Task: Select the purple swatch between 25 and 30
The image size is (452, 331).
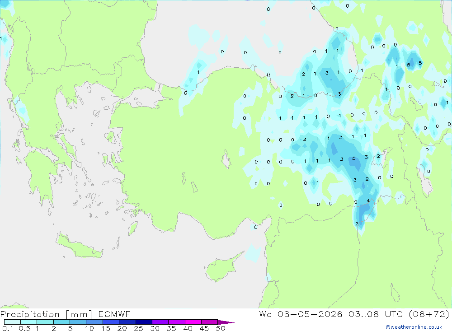Action: pyautogui.click(x=144, y=322)
